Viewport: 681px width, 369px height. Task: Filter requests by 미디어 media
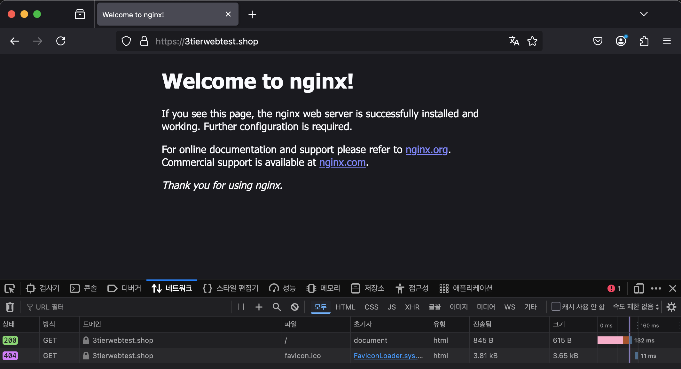coord(486,307)
